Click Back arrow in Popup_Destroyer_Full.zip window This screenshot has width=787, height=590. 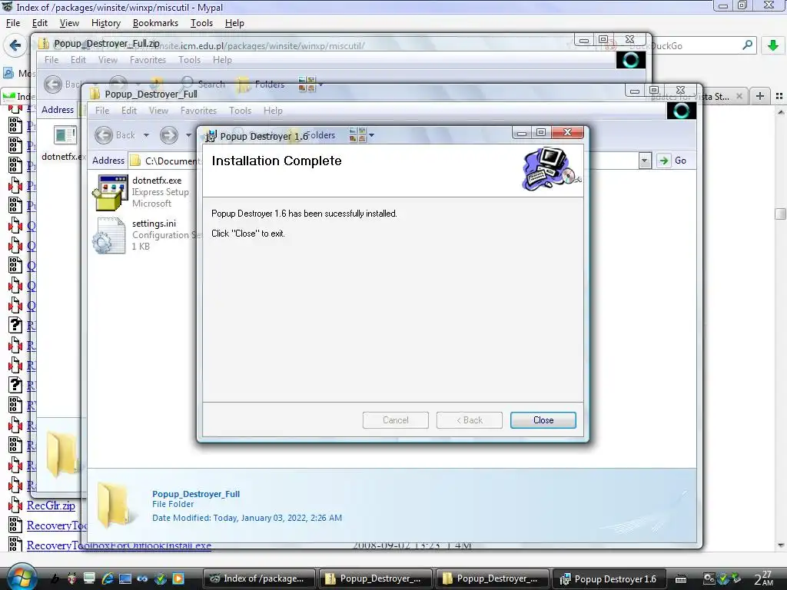(x=53, y=85)
